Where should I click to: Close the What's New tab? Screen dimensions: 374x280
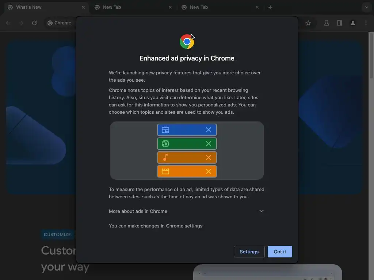[83, 7]
